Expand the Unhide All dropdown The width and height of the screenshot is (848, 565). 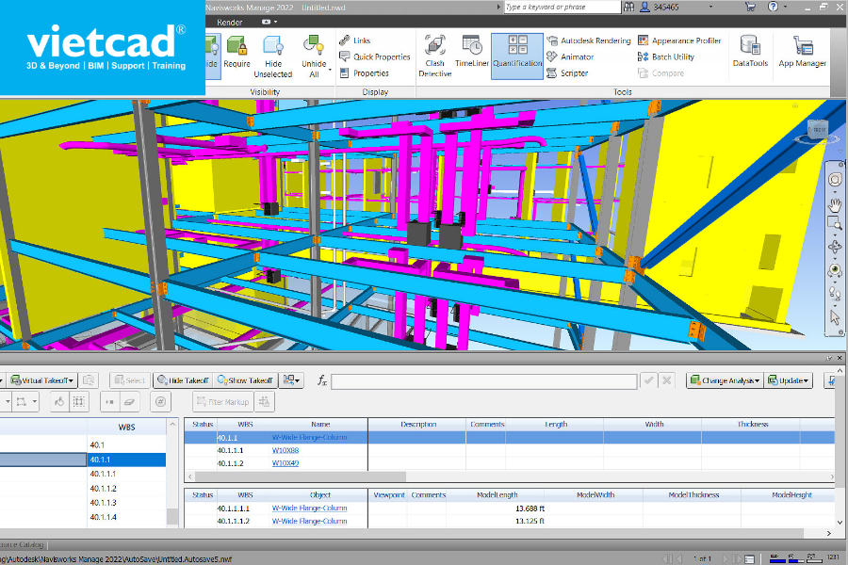pyautogui.click(x=330, y=71)
